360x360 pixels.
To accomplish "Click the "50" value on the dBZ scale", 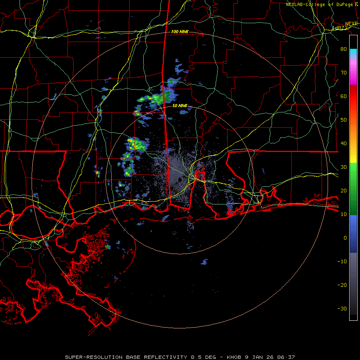I will click(344, 120).
